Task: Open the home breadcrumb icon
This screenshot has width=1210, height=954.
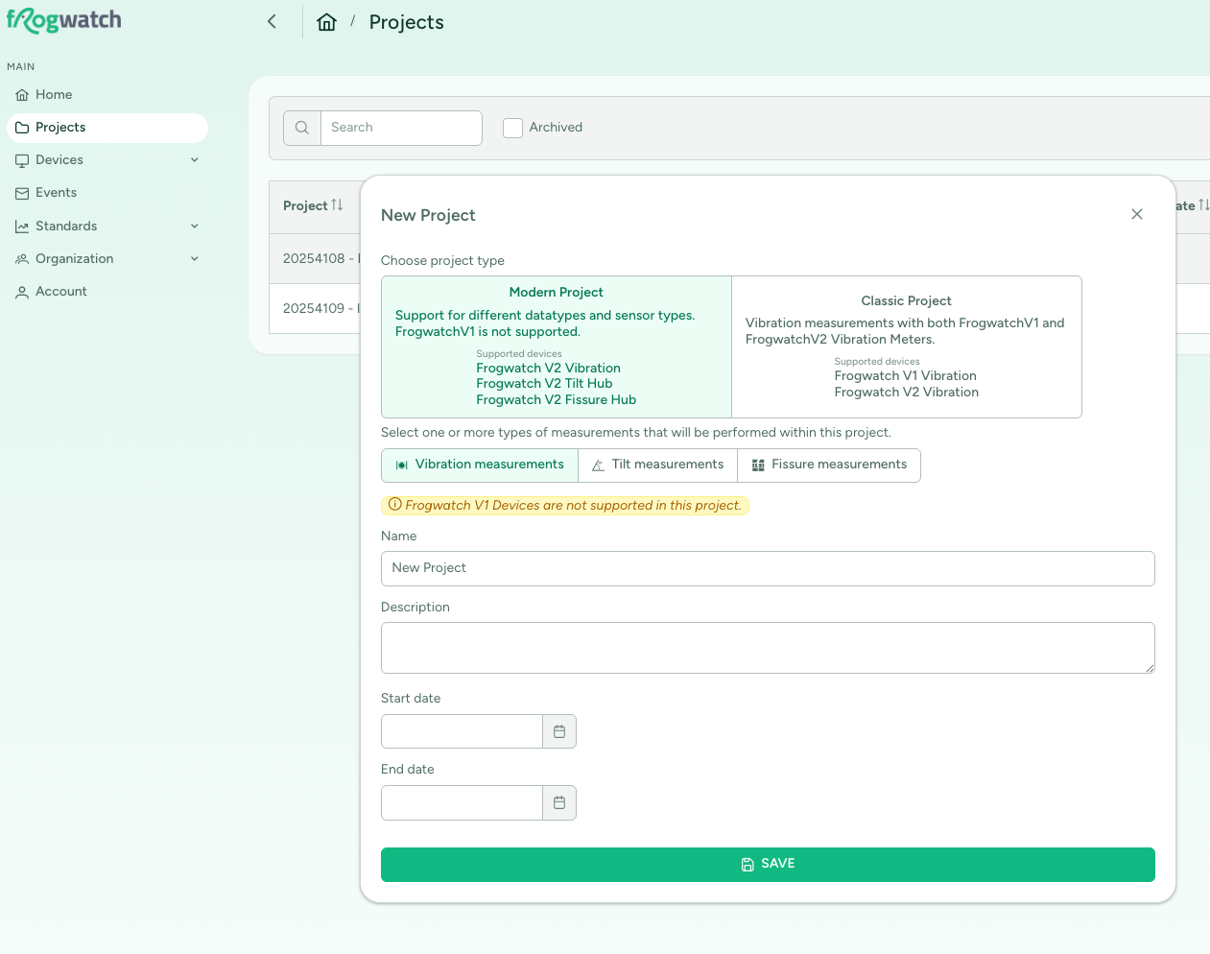Action: coord(326,22)
